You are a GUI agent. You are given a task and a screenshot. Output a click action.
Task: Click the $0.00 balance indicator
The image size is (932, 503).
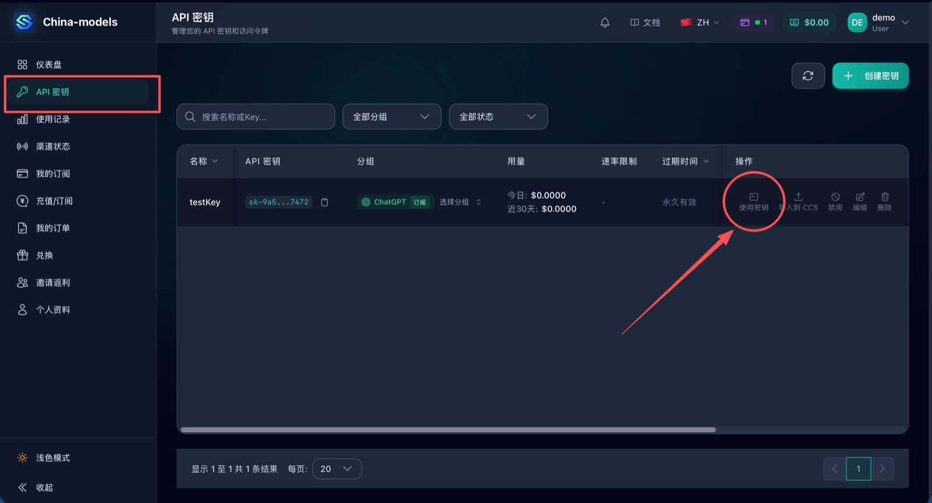tap(809, 23)
